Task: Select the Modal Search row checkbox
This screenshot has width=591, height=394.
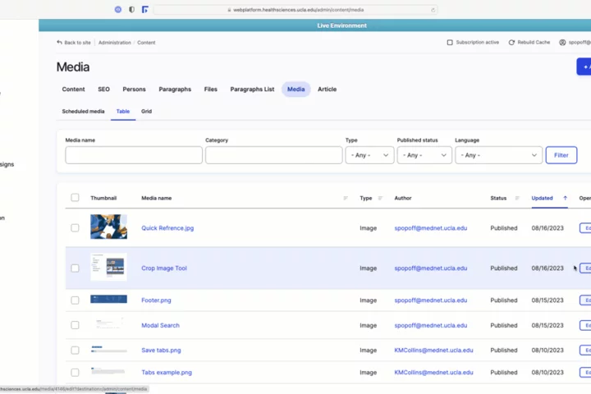Action: pyautogui.click(x=75, y=325)
